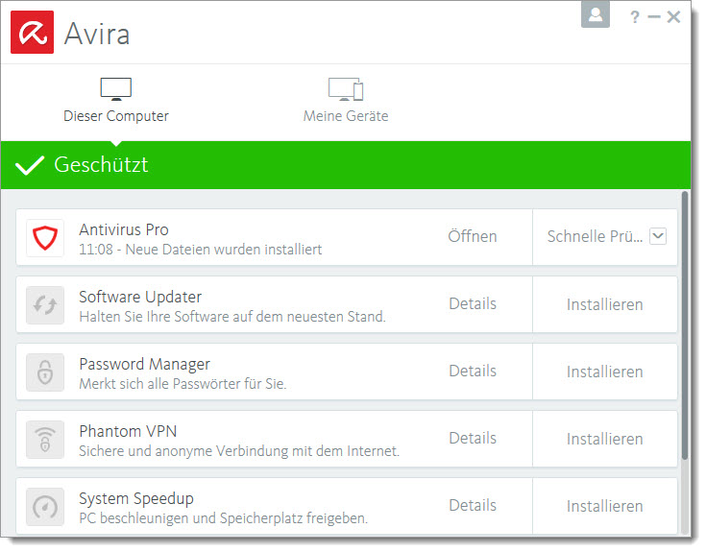Image resolution: width=706 pixels, height=552 pixels.
Task: Click 'PC beschleunigen und Speicherplatz freigeben.' text
Action: coord(223,518)
